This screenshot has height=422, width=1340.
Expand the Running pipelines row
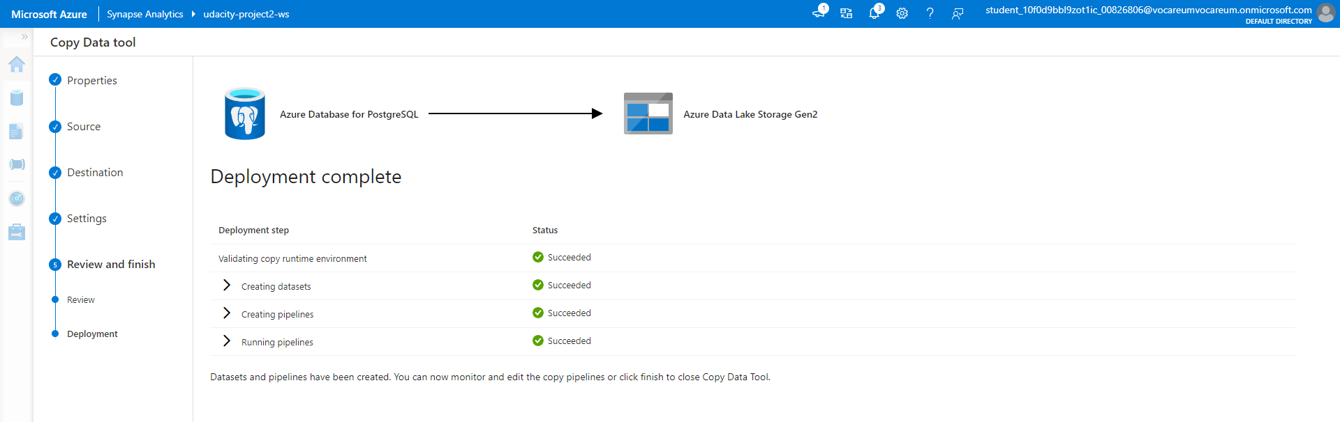tap(226, 341)
